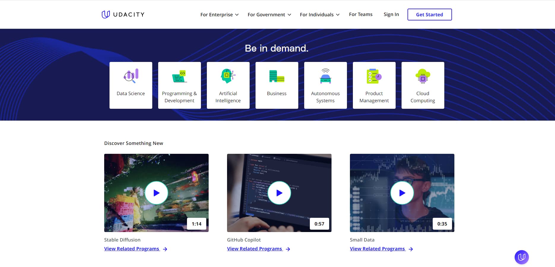Click the Small Data video title

point(362,240)
